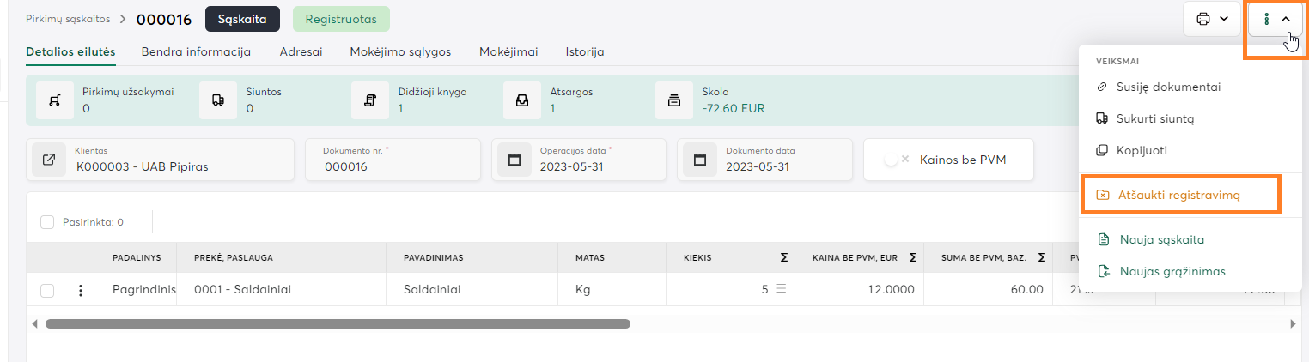
Task: Open the Dokumento data calendar icon
Action: pos(700,160)
